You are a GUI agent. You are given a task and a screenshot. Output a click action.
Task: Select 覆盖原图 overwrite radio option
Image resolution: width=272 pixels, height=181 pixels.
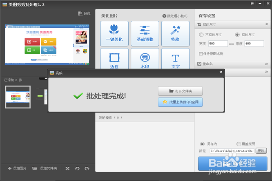click(239, 144)
